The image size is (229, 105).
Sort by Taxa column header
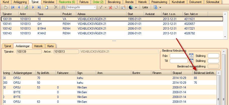coord(48,14)
